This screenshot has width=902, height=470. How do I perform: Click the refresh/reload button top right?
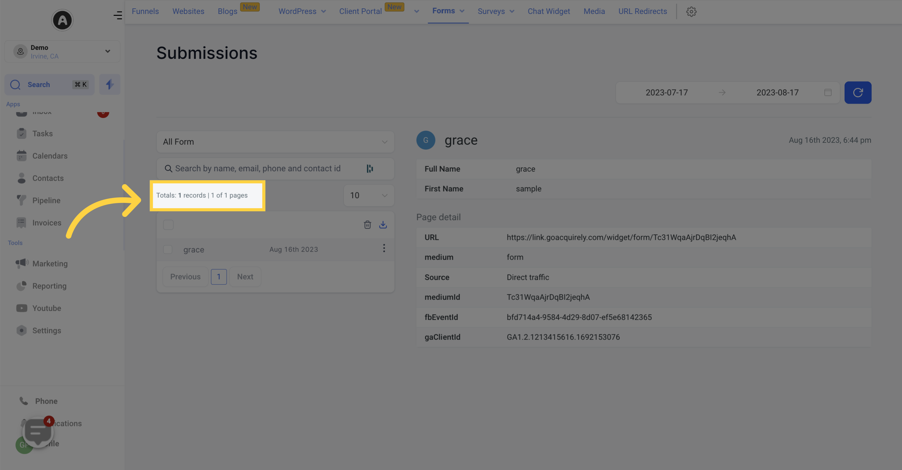[858, 92]
